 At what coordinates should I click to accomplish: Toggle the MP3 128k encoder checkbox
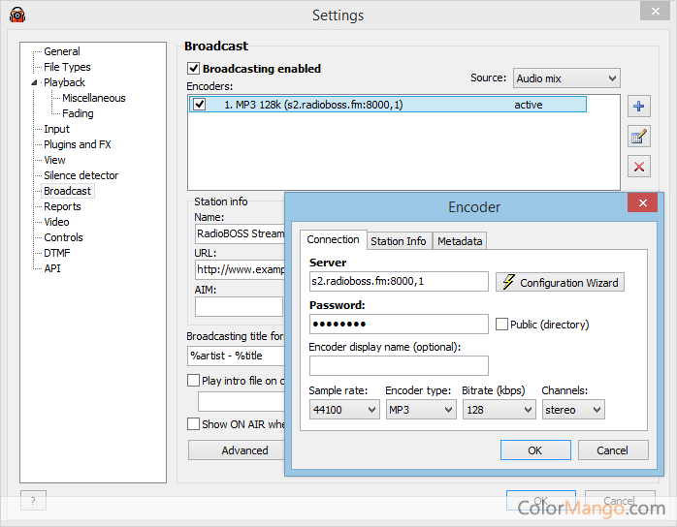click(x=200, y=105)
